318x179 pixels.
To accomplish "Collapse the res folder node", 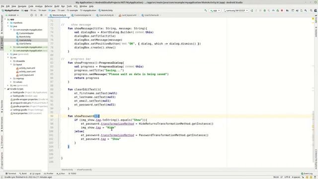I will (x=8, y=58).
